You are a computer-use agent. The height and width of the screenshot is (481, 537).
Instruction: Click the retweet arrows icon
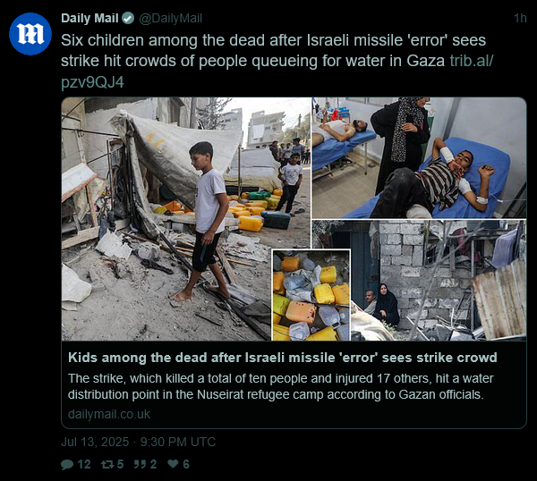(108, 464)
